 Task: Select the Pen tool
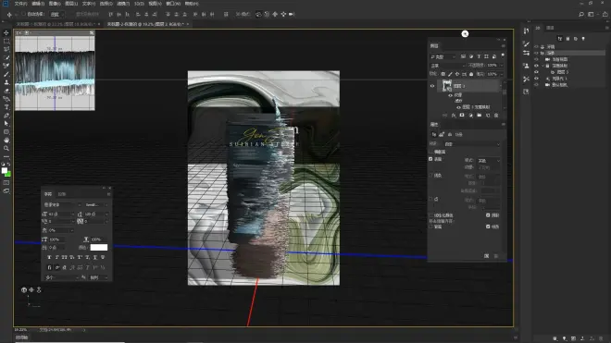(x=6, y=116)
